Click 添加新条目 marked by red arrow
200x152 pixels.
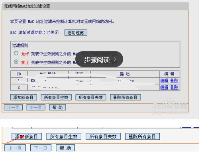coord(27,136)
